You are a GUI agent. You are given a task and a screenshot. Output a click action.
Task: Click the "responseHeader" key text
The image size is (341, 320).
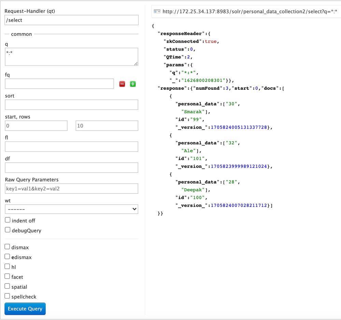pyautogui.click(x=181, y=34)
